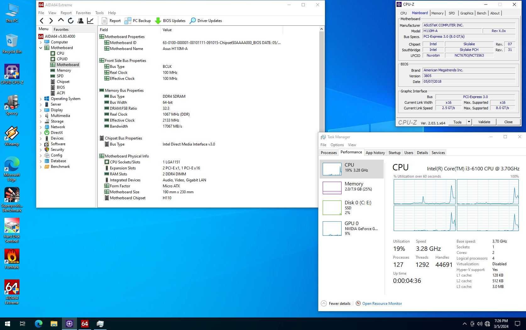Launch AIDA64 Extreme desktop shortcut
This screenshot has height=330, width=526.
pos(12,292)
